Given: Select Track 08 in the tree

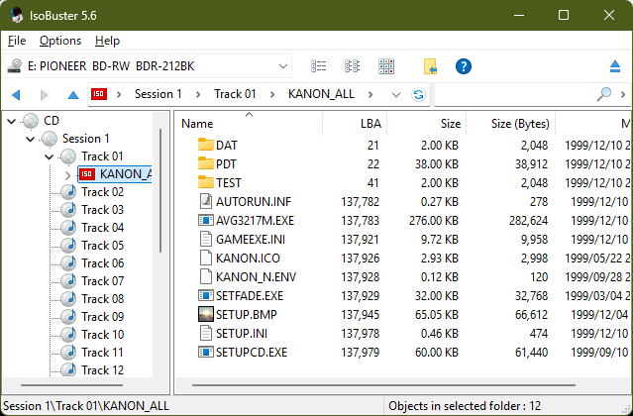Looking at the screenshot, I should [x=103, y=299].
